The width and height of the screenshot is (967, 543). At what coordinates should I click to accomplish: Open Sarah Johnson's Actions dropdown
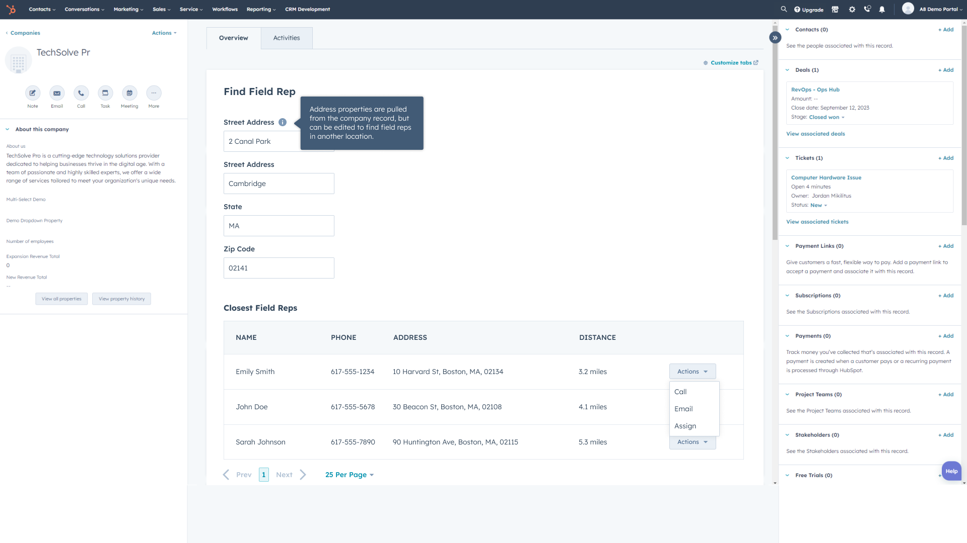pyautogui.click(x=693, y=442)
